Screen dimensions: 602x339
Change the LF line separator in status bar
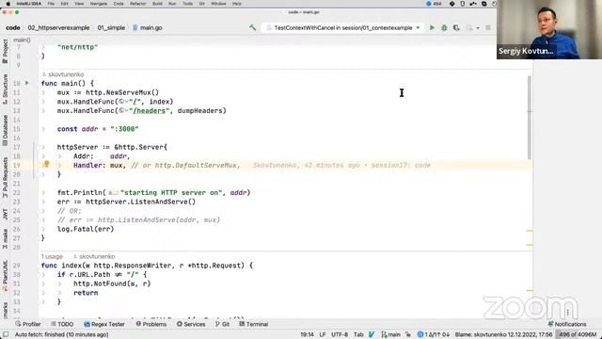(x=323, y=334)
